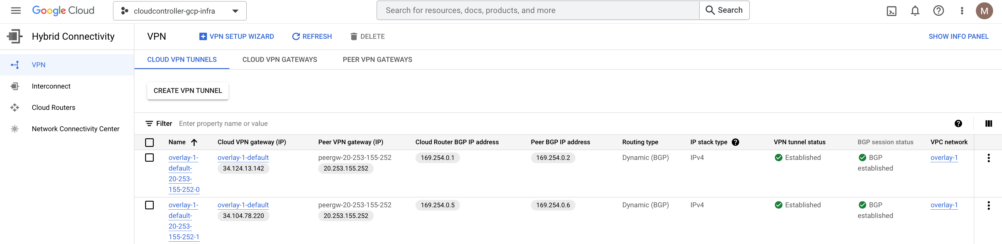Viewport: 1002px width, 244px height.
Task: Open column display options icon
Action: [988, 123]
